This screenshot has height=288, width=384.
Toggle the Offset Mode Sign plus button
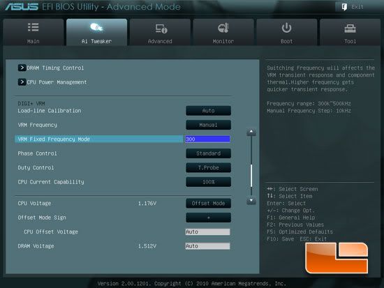coord(208,218)
